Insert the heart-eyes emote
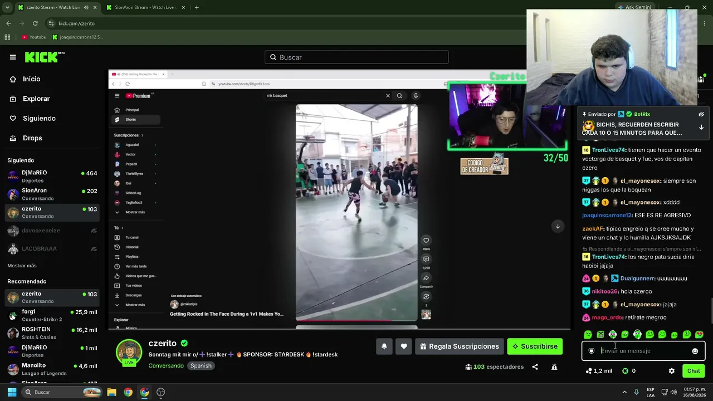This screenshot has height=401, width=713. (x=699, y=335)
